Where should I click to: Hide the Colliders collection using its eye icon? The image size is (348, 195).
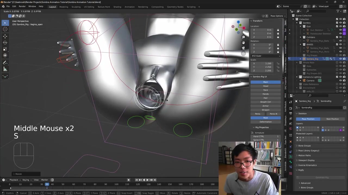point(340,37)
